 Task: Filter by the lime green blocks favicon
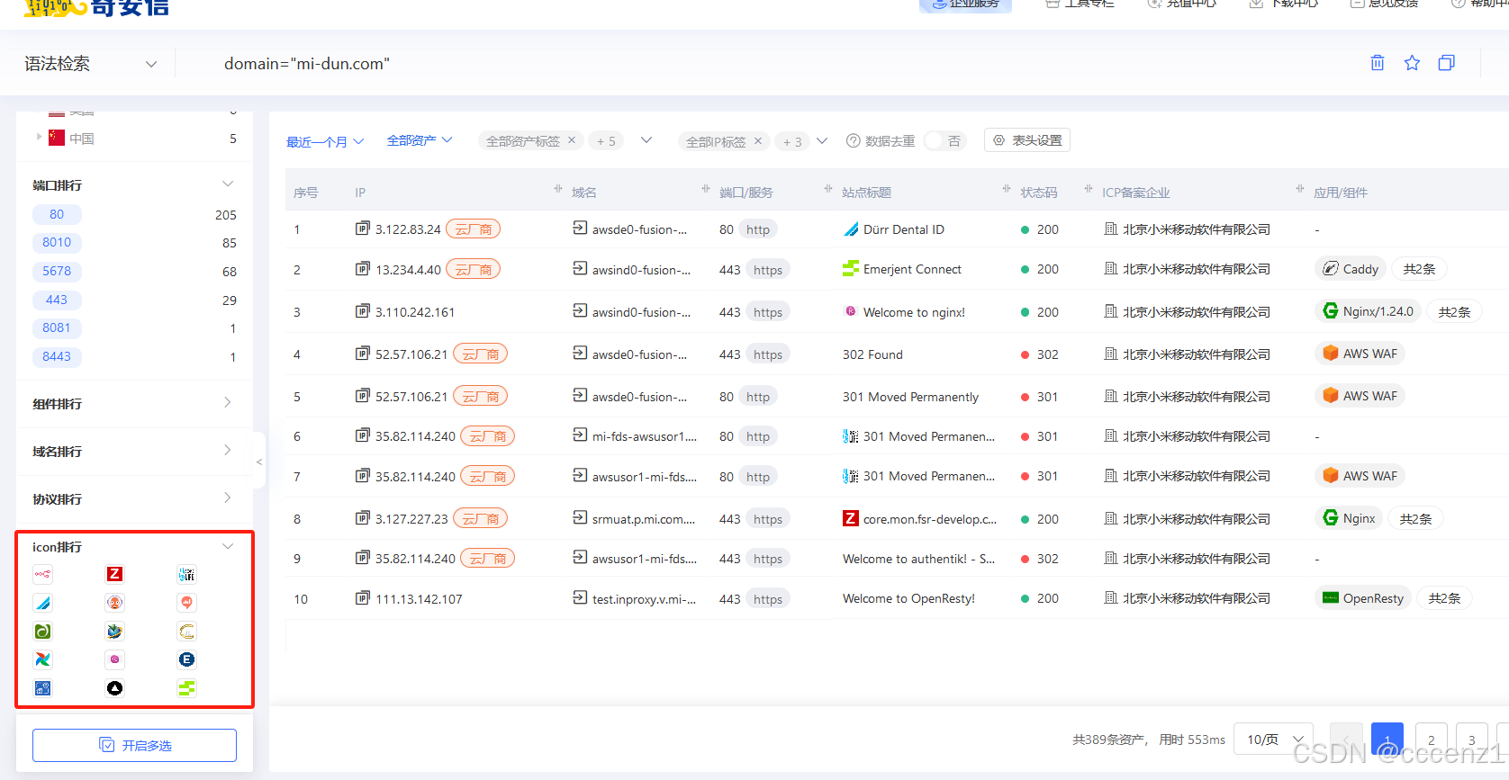[x=186, y=688]
